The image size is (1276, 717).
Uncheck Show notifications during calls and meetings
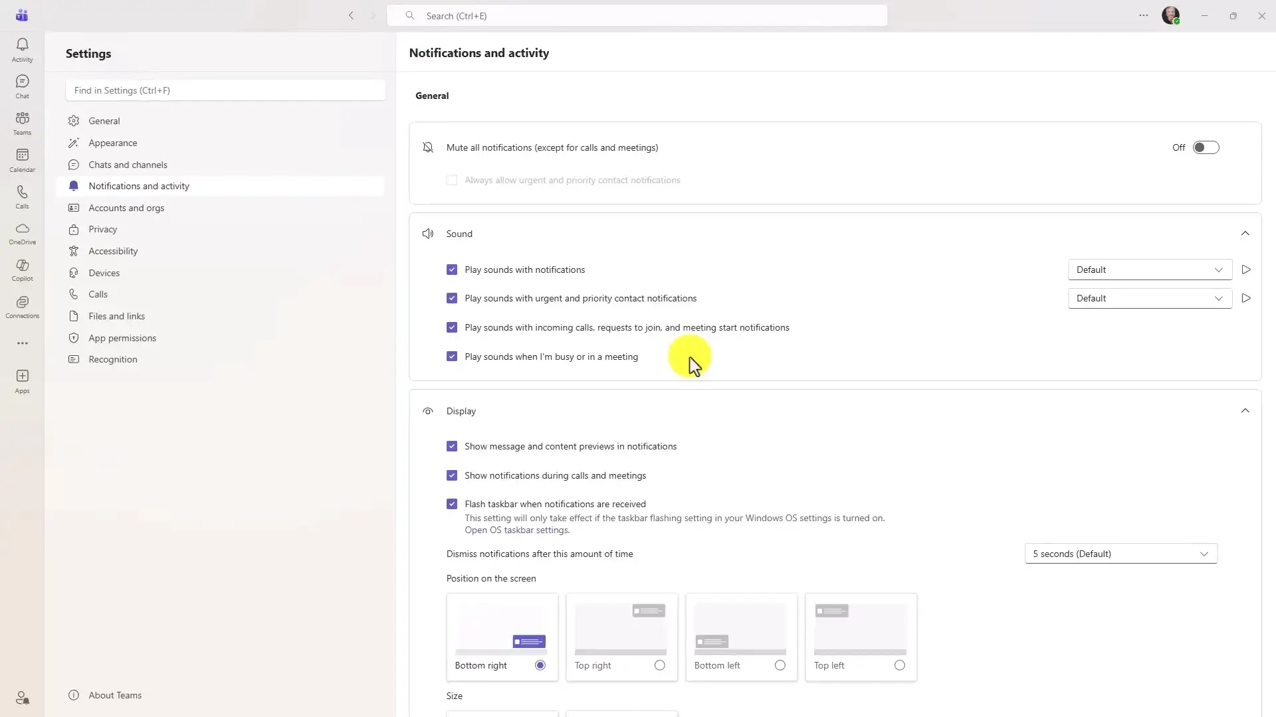[452, 475]
